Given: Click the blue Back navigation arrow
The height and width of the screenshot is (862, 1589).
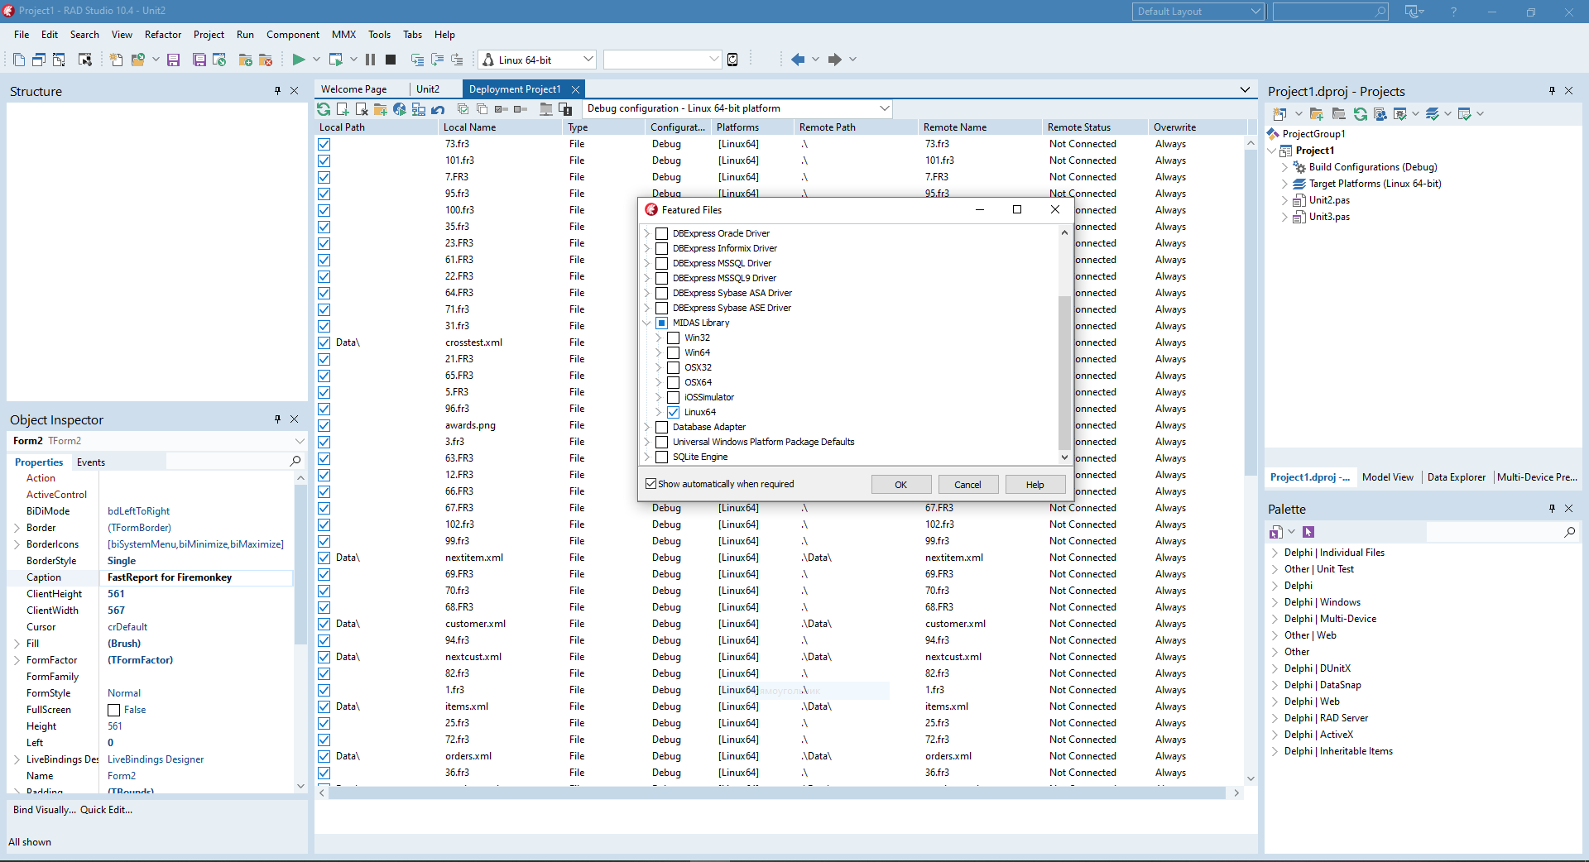Looking at the screenshot, I should coord(798,60).
